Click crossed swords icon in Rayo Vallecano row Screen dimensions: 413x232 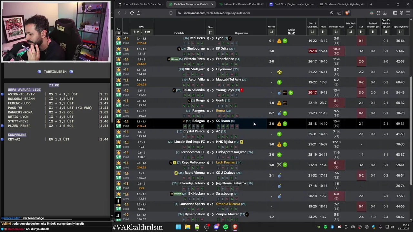[x=279, y=165]
